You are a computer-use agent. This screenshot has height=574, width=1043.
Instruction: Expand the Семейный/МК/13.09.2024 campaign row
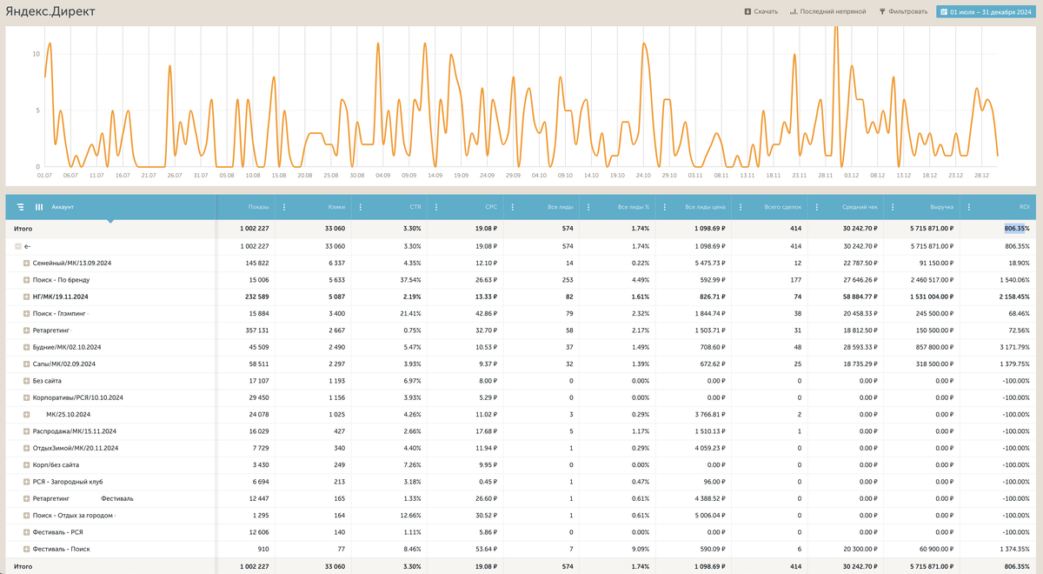(26, 263)
